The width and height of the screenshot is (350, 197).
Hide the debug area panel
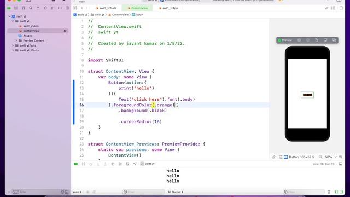click(x=341, y=164)
